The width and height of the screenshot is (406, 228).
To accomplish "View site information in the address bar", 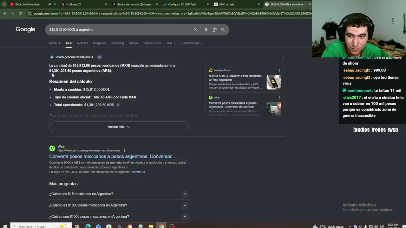I will [29, 13].
